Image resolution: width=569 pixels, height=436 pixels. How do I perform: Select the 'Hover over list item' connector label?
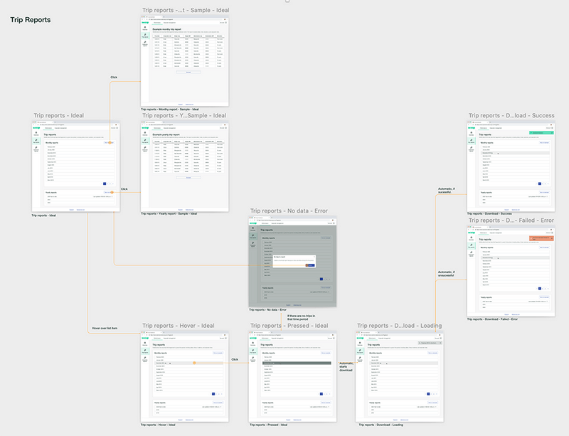(x=105, y=328)
